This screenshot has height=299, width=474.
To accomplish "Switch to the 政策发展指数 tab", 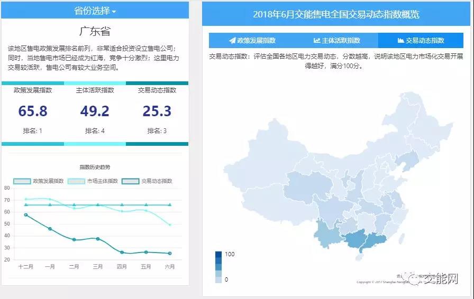I will (x=251, y=41).
